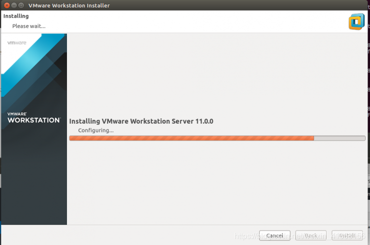370x245 pixels.
Task: Click the 'Please wait...' text
Action: pyautogui.click(x=29, y=26)
